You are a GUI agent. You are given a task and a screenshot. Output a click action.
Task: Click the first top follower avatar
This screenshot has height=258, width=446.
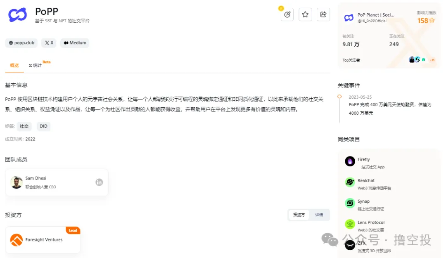[412, 60]
